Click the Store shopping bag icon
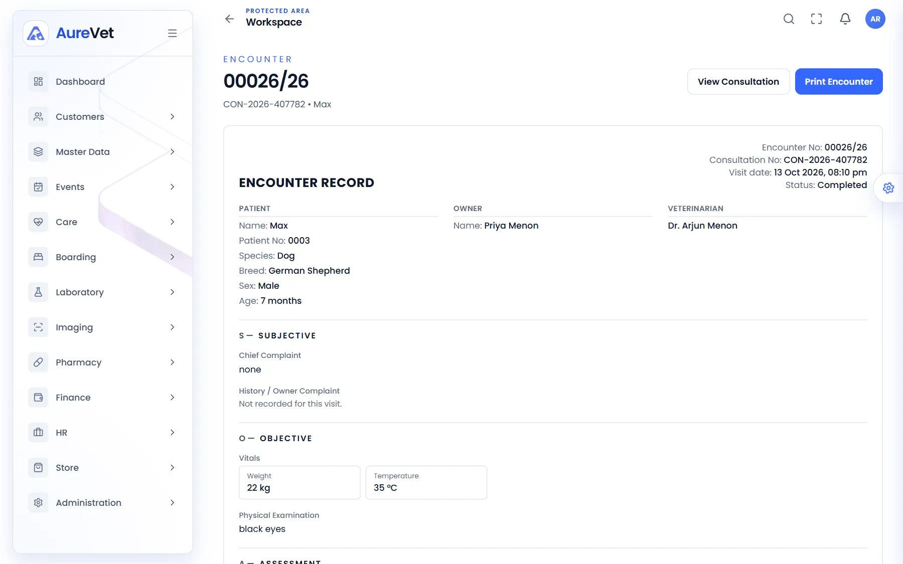The image size is (903, 564). tap(38, 468)
